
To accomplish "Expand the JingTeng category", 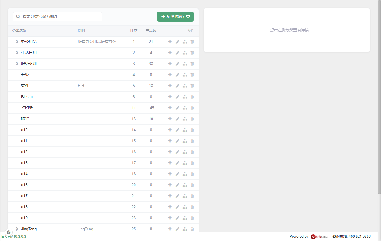I will 17,229.
